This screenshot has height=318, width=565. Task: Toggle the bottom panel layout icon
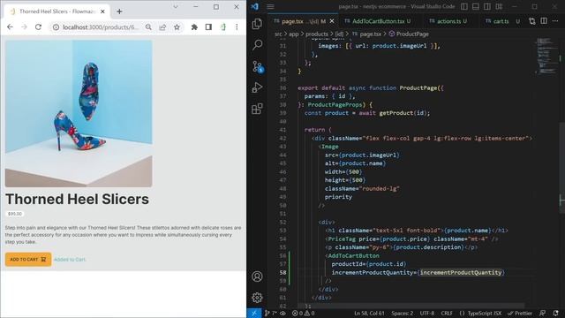coord(476,6)
